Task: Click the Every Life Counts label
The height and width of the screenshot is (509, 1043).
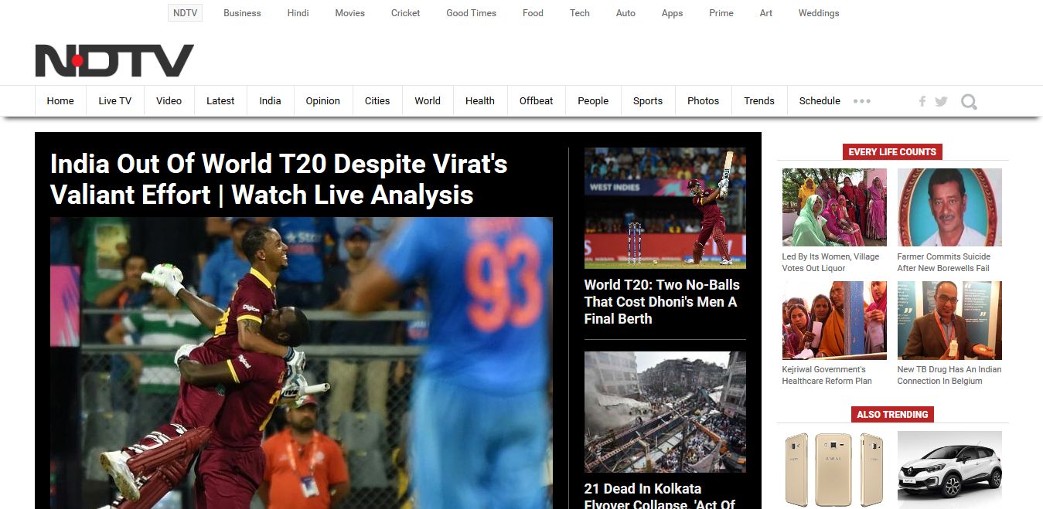Action: (x=892, y=152)
